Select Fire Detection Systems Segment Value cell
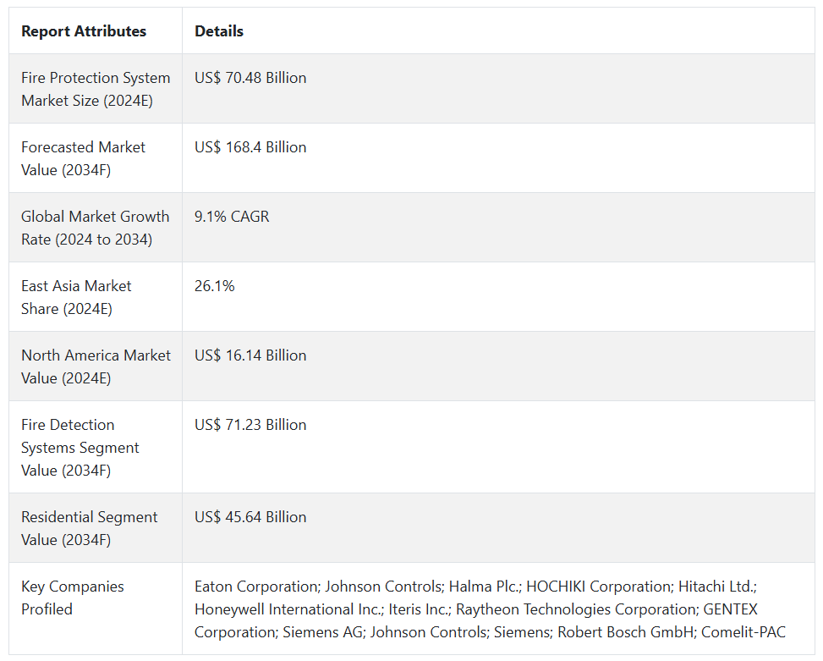823x661 pixels. [80, 447]
